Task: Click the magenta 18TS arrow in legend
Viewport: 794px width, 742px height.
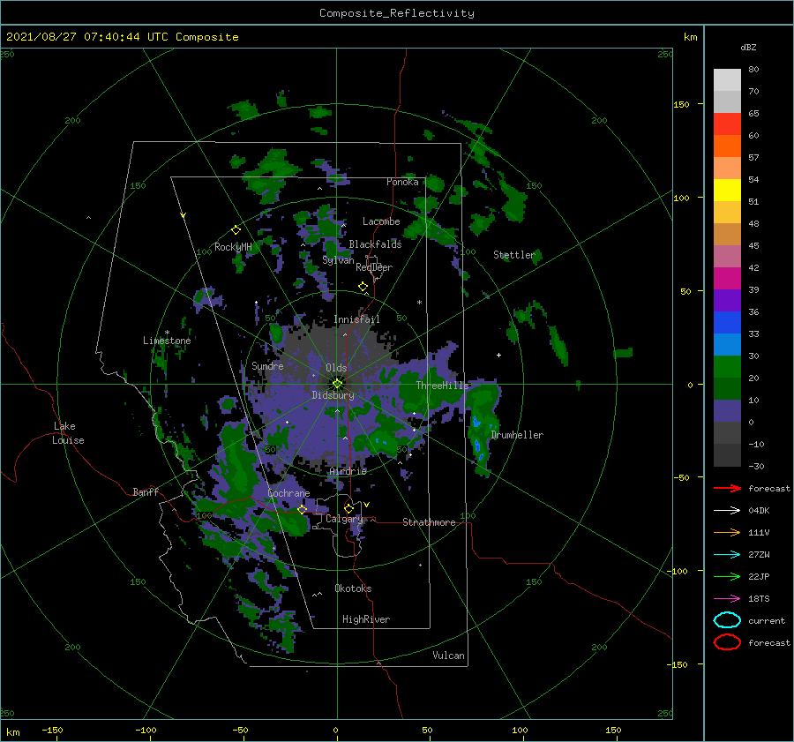Action: (727, 599)
